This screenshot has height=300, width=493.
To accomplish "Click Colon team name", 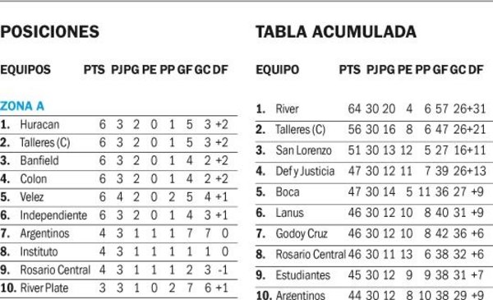I will [x=34, y=179].
